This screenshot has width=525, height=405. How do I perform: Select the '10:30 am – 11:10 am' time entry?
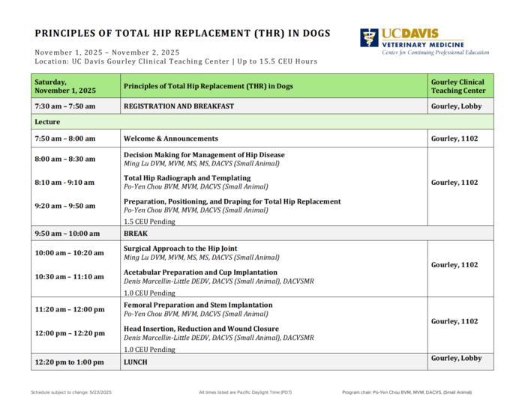(69, 276)
